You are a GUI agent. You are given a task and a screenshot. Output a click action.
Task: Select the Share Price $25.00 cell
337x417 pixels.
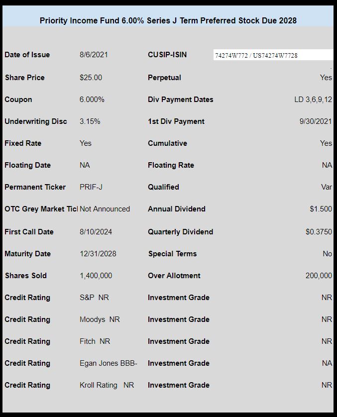coord(91,78)
